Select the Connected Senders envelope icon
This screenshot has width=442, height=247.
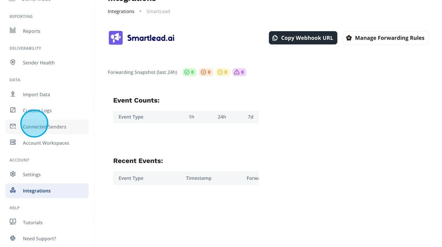tap(13, 126)
